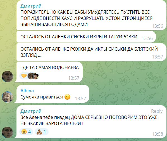
Task: Click the Все Алена тебе message text
Action: point(89,120)
